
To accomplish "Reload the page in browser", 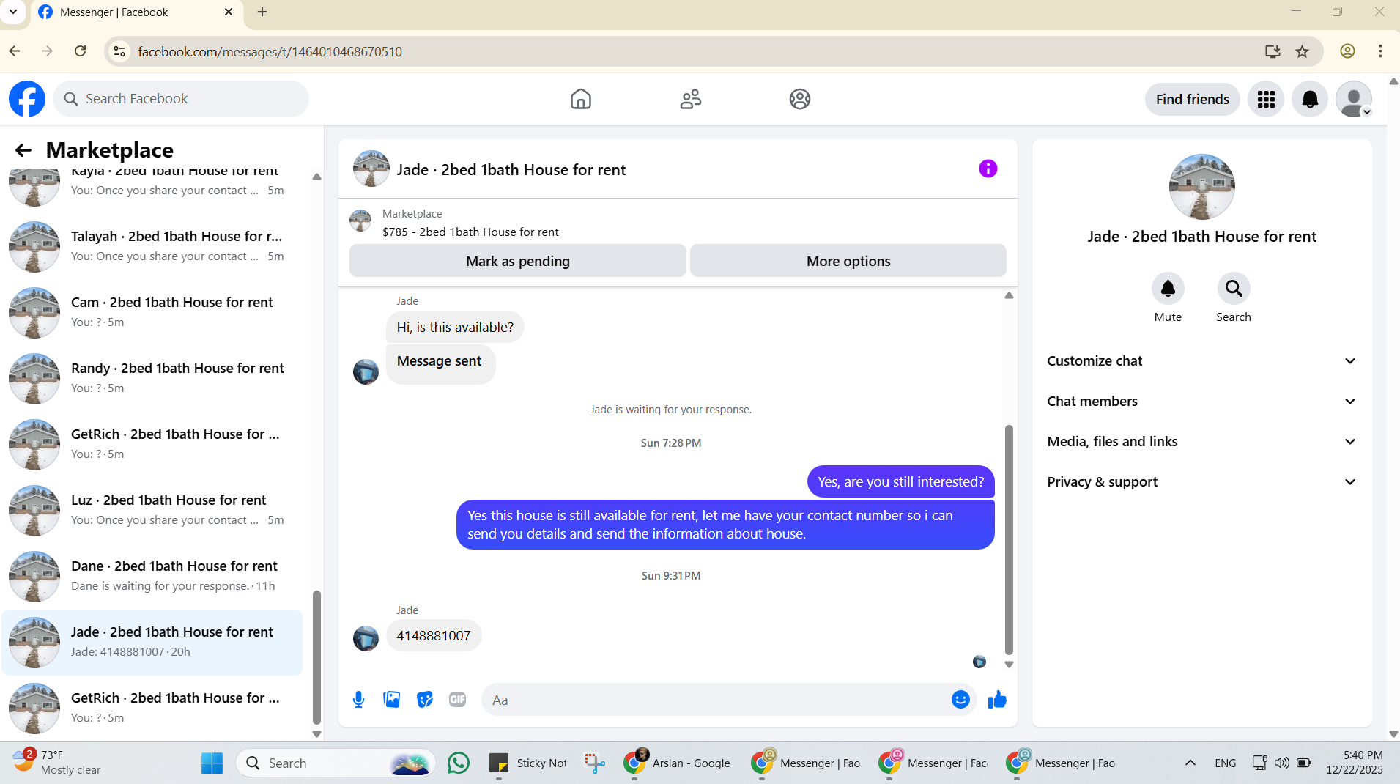I will (x=81, y=51).
